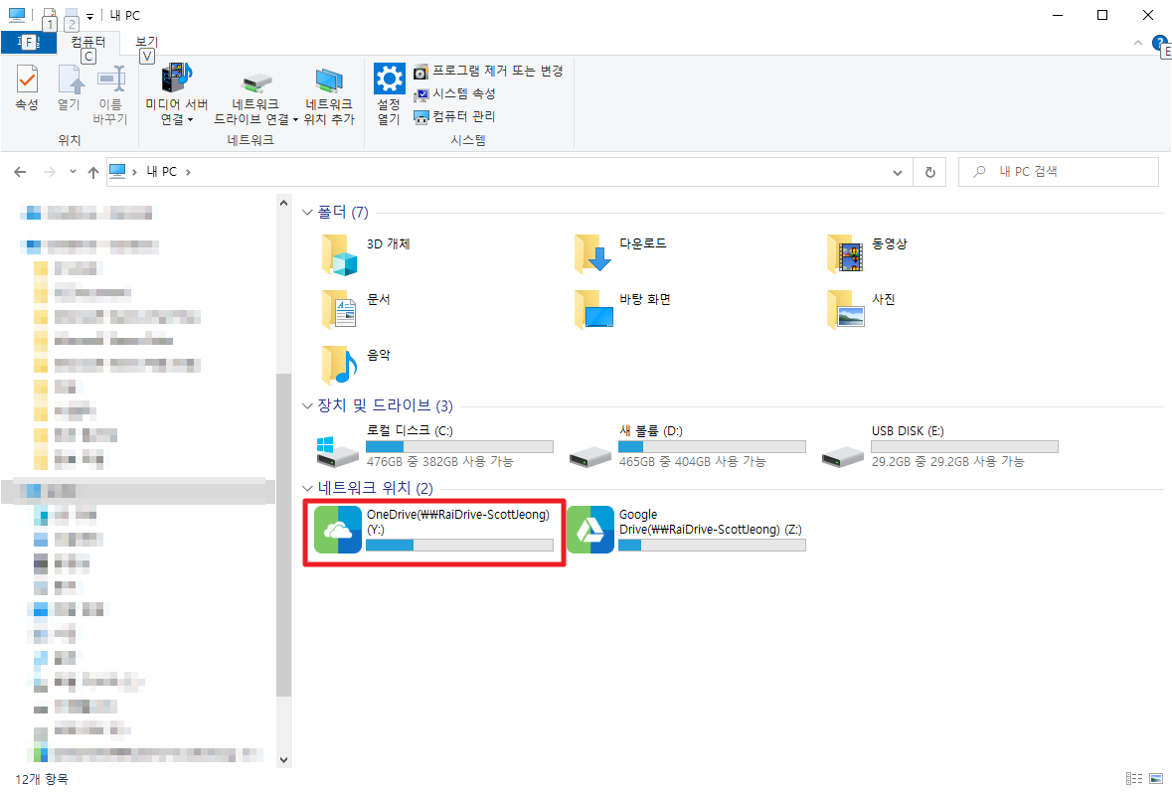The image size is (1172, 792).
Task: Click 미디어 서버 연결 dropdown arrow
Action: click(x=190, y=120)
